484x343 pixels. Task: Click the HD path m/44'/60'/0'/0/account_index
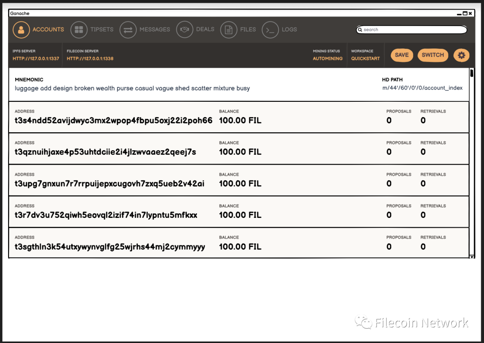pyautogui.click(x=422, y=88)
